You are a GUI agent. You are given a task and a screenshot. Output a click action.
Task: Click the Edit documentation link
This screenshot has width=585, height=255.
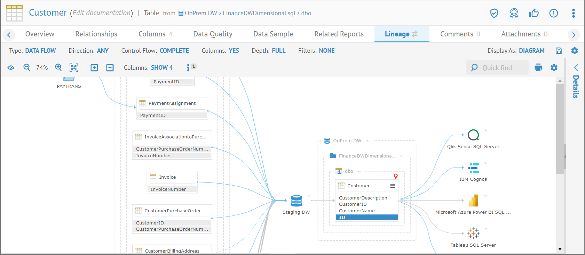click(101, 13)
